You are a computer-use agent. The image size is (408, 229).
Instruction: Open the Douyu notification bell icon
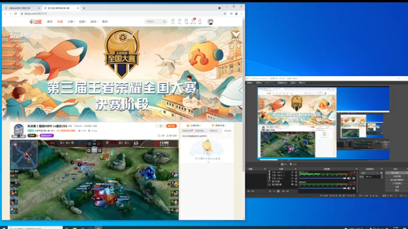pyautogui.click(x=200, y=21)
